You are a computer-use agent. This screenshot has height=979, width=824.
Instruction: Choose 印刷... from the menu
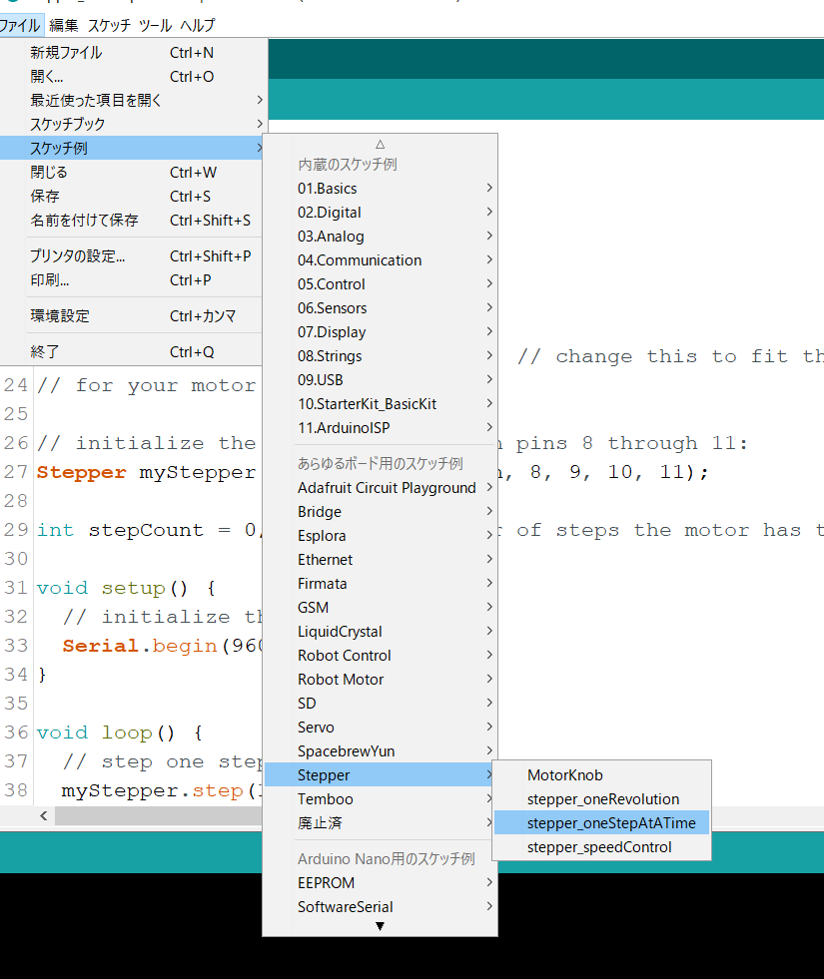131,279
